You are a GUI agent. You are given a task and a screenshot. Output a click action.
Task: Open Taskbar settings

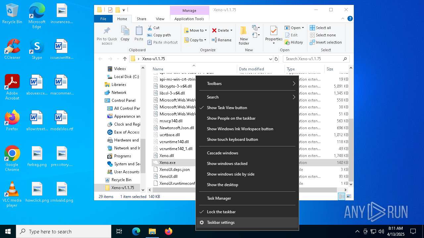coord(247,222)
